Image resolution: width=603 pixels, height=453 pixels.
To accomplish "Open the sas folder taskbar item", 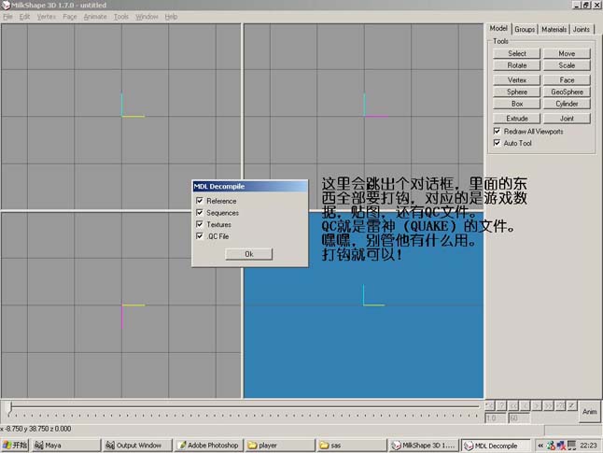I will pos(352,446).
